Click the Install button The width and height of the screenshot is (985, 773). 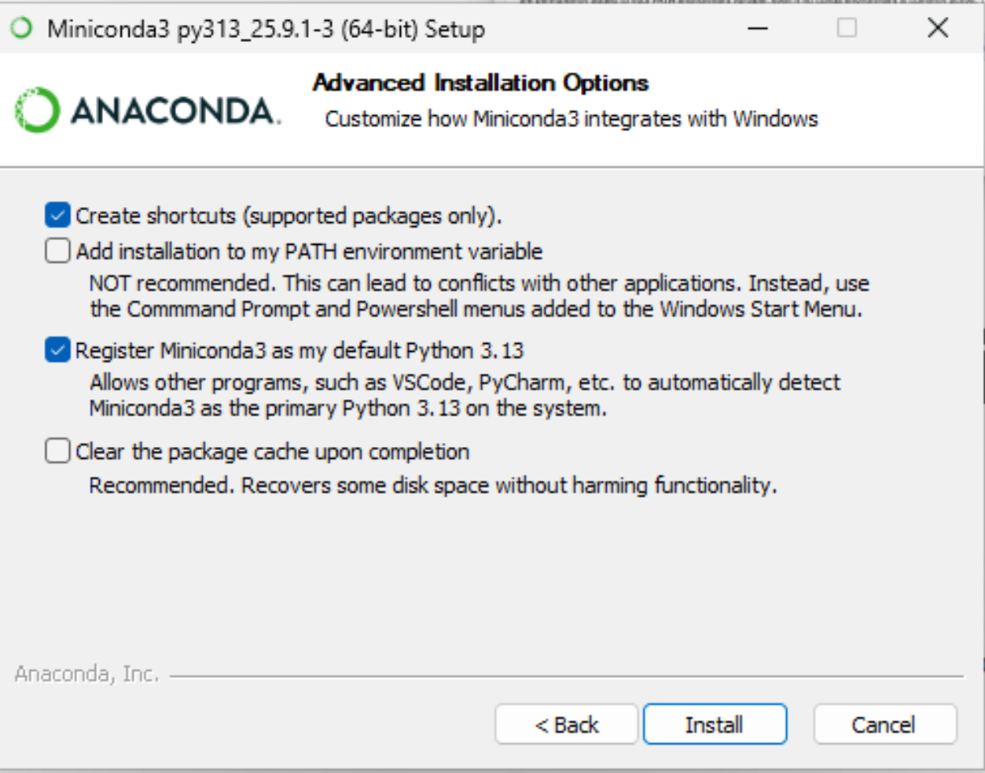click(x=715, y=724)
